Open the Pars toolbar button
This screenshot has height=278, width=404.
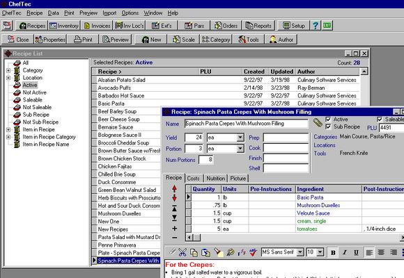(x=194, y=26)
